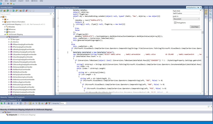Click the blue down arrow in Hierarchy toolbar
The height and width of the screenshot is (124, 213).
(18, 103)
